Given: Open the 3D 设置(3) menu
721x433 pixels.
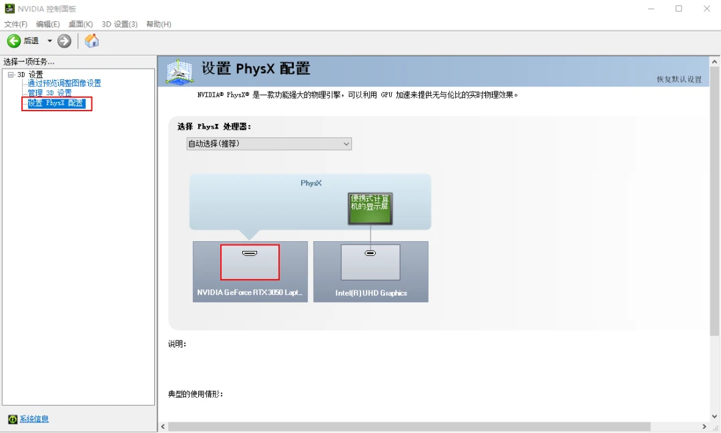Looking at the screenshot, I should click(x=119, y=24).
